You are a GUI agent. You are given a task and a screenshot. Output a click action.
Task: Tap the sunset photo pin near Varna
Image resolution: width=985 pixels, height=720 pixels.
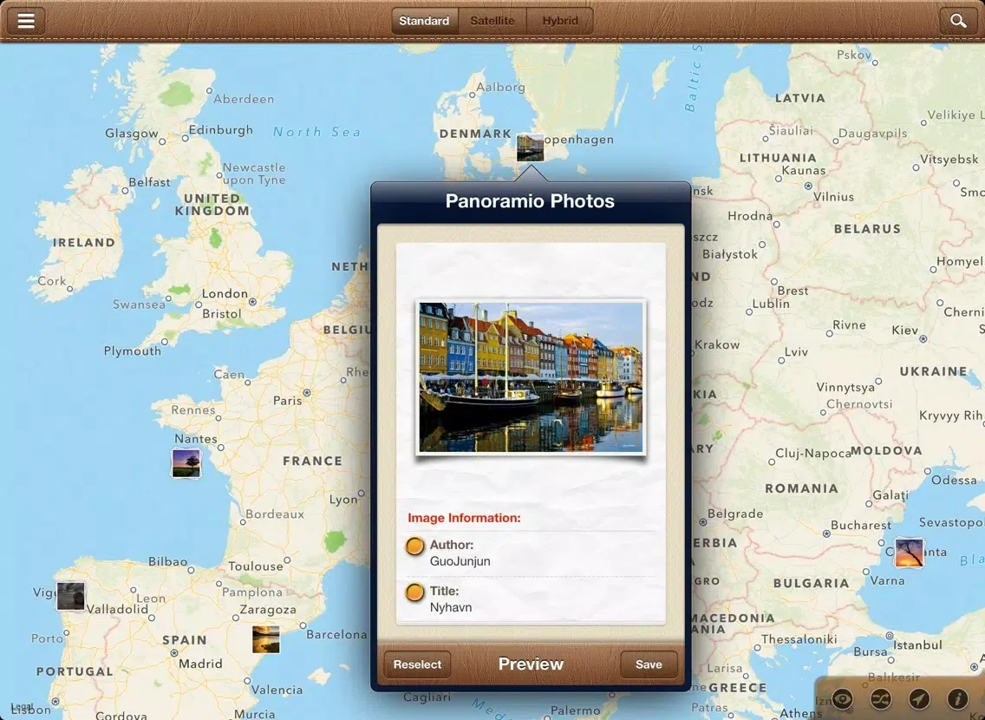909,553
